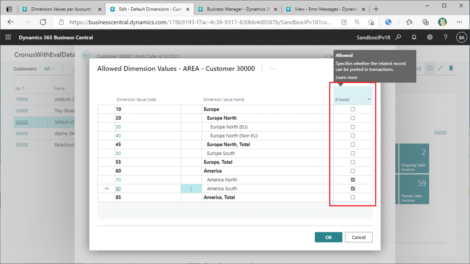The height and width of the screenshot is (264, 470).
Task: Sort by the Dimension Value Code column header
Action: [x=136, y=99]
